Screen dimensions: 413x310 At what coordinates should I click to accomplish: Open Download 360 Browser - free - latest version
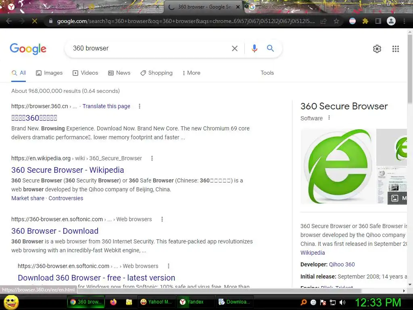point(96,278)
